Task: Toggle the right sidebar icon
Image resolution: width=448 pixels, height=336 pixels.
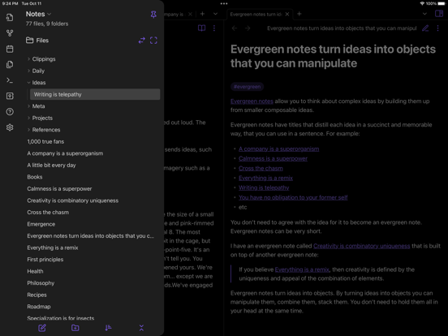Action: pos(439,14)
